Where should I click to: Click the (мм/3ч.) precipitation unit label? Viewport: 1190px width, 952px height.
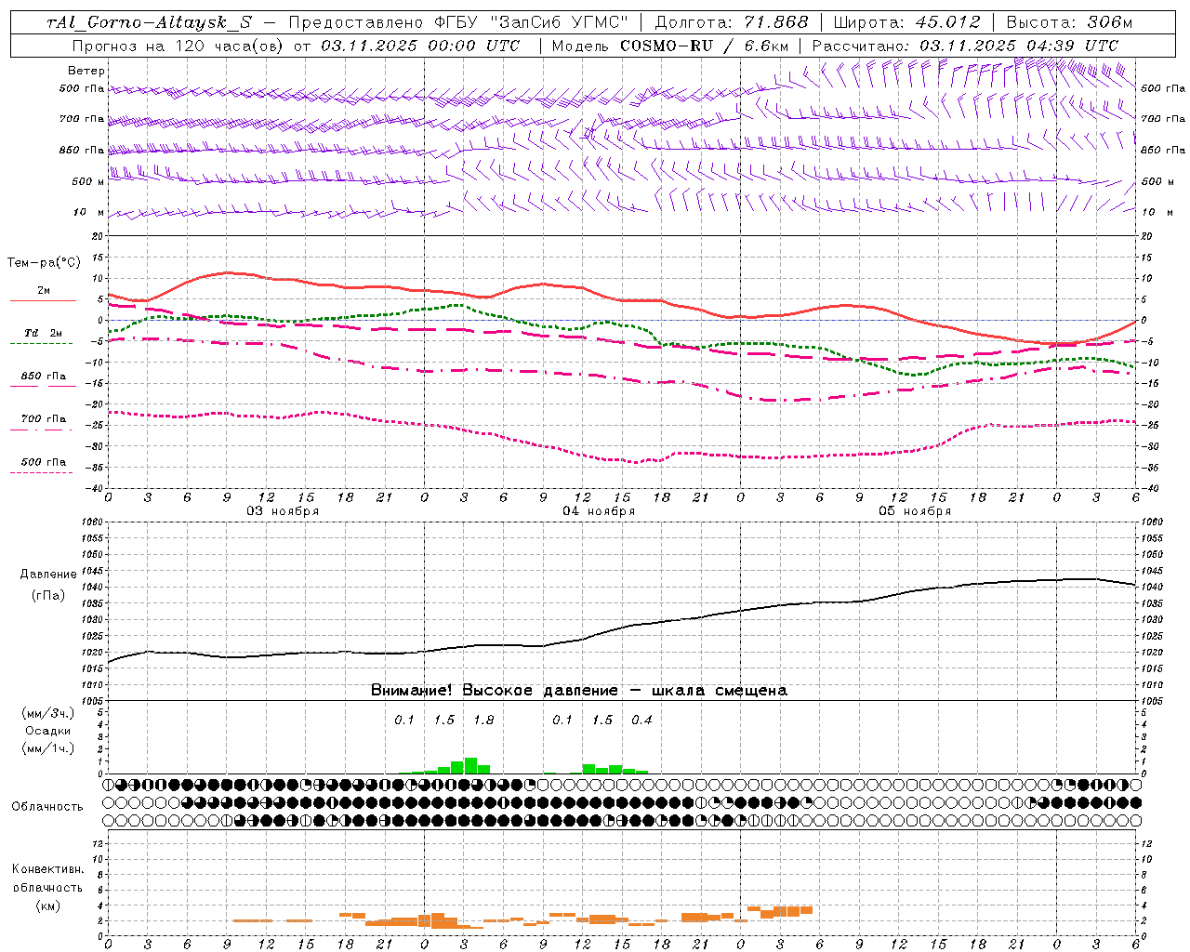point(48,713)
